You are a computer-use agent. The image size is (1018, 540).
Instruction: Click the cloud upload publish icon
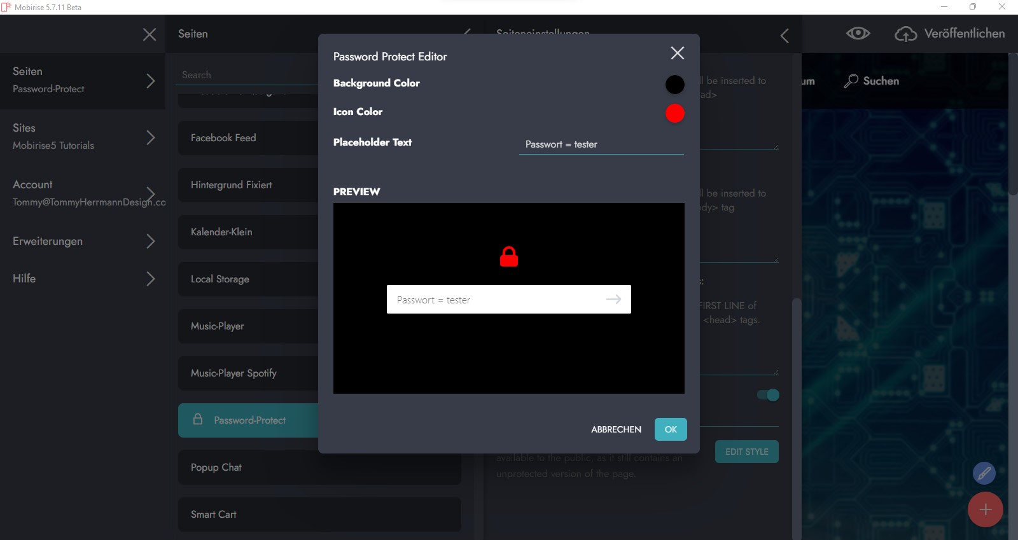pyautogui.click(x=905, y=34)
